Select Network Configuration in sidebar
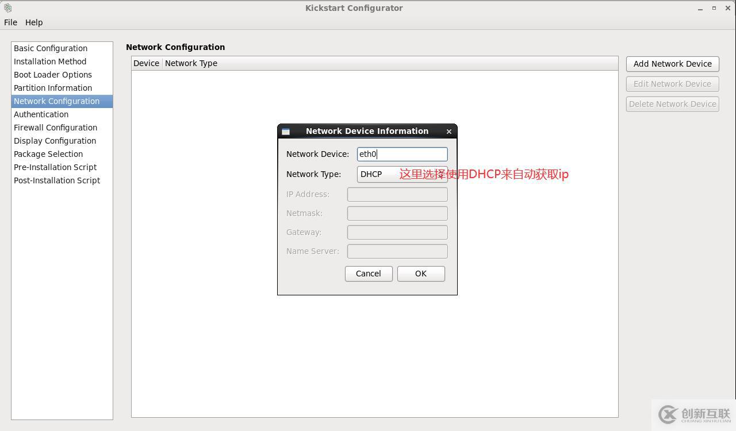 62,101
